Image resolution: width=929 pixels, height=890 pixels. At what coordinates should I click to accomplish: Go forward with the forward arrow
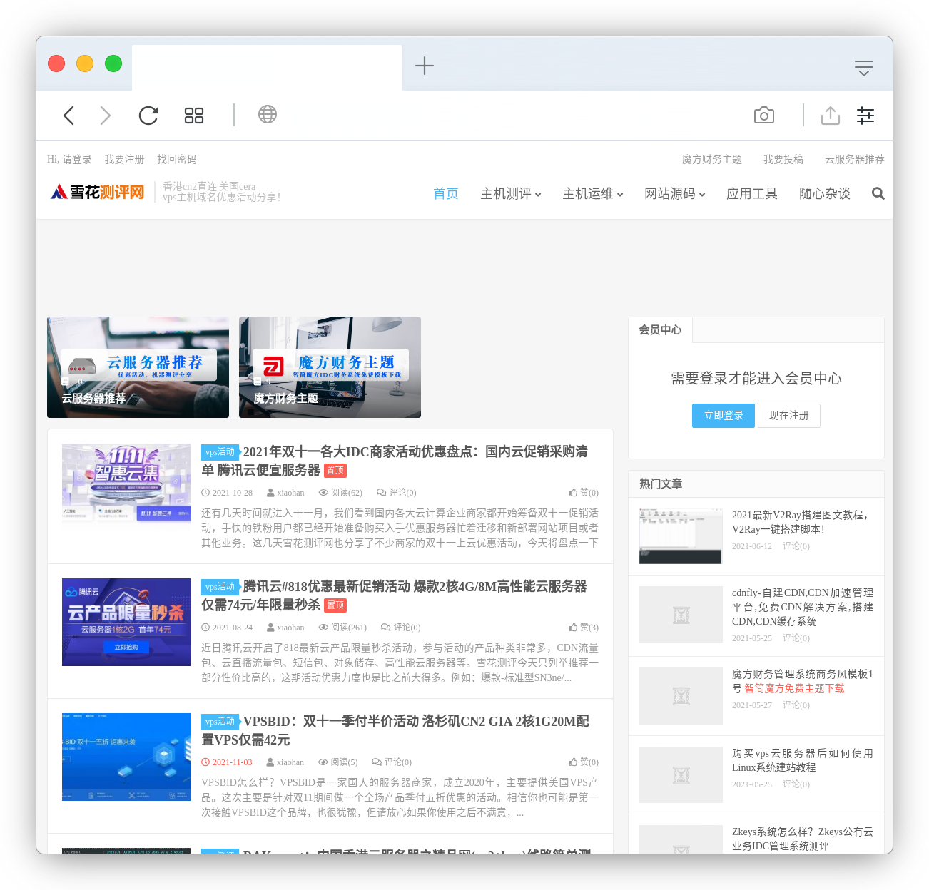[x=106, y=116]
